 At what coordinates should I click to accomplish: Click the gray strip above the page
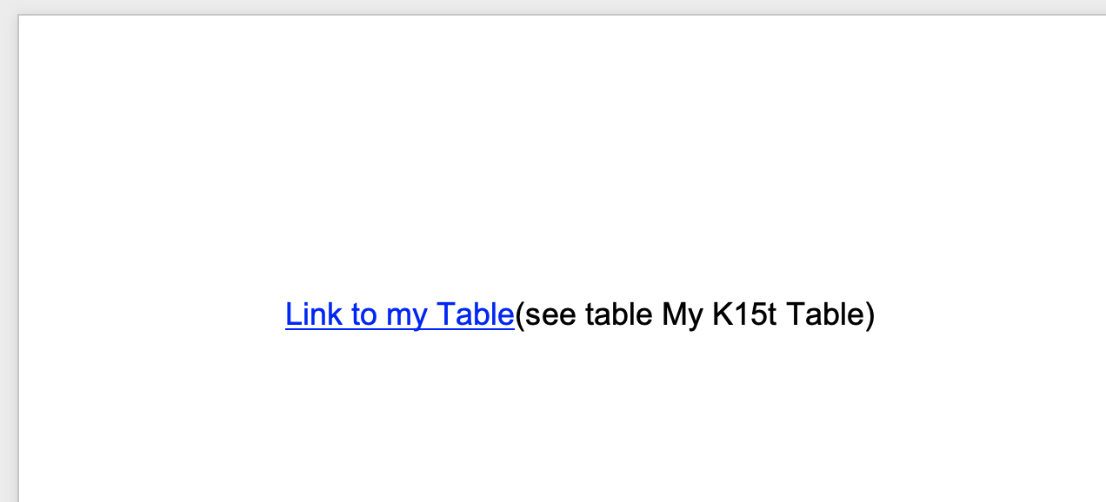[x=556, y=7]
